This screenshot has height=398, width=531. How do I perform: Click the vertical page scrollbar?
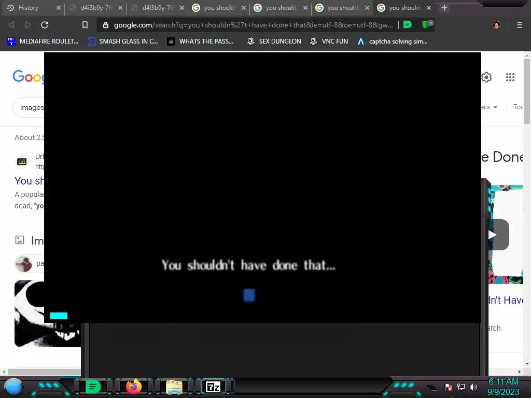(527, 91)
